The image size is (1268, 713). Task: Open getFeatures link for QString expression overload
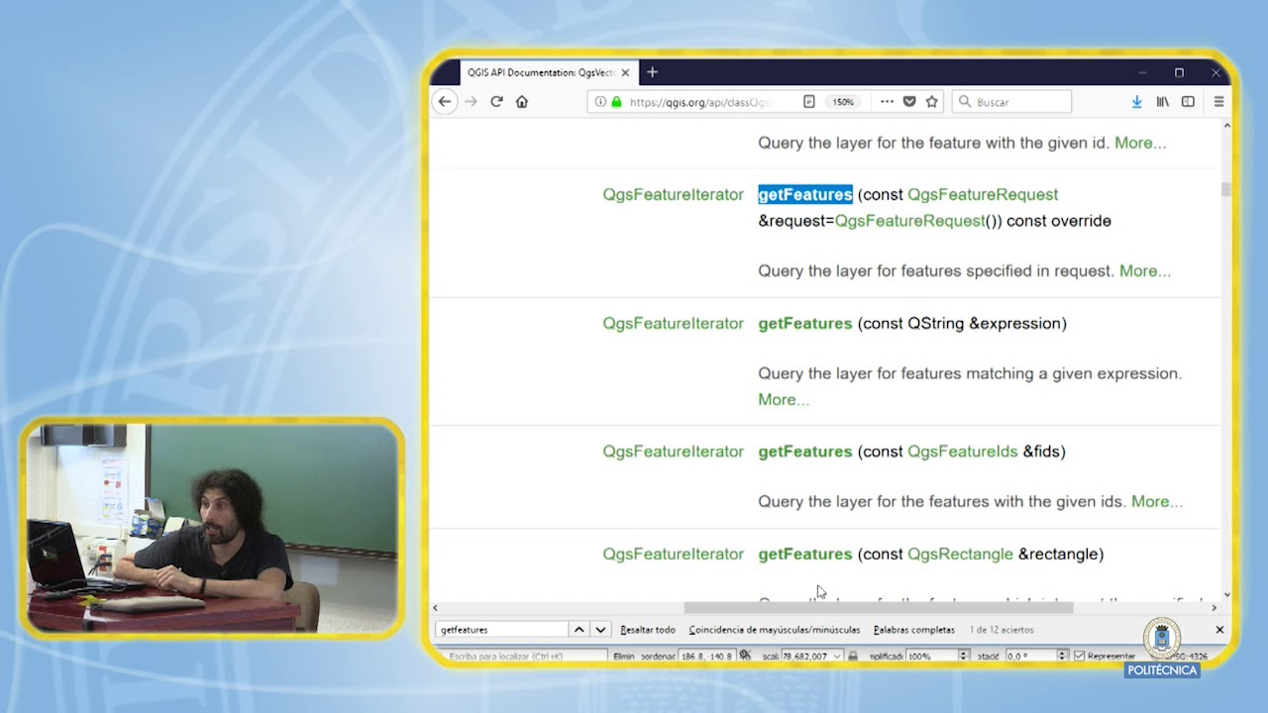[805, 324]
